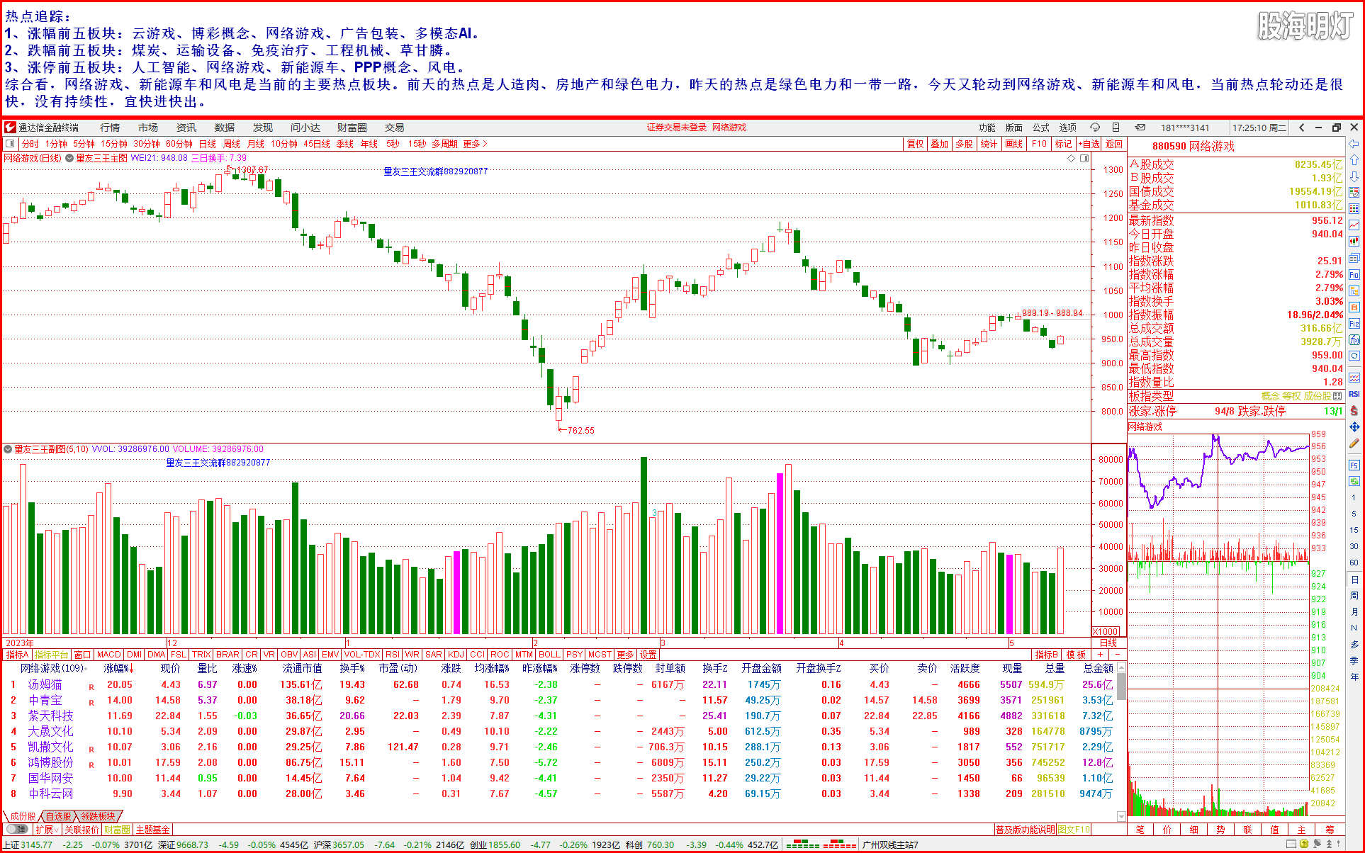Click the blue down-arrow icon in right sidebar

[x=1354, y=176]
